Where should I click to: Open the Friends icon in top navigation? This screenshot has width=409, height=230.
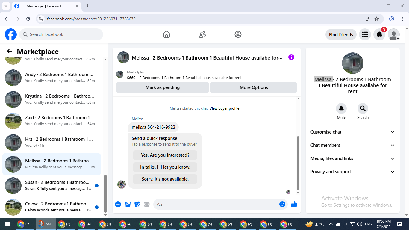202,34
